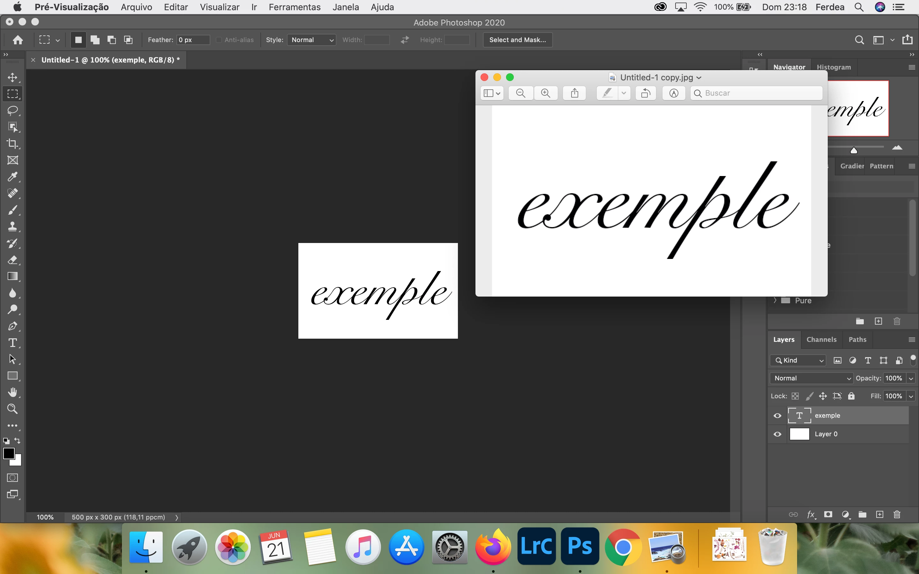Open the Style Normal dropdown
Screen dimensions: 919x574
coord(311,40)
